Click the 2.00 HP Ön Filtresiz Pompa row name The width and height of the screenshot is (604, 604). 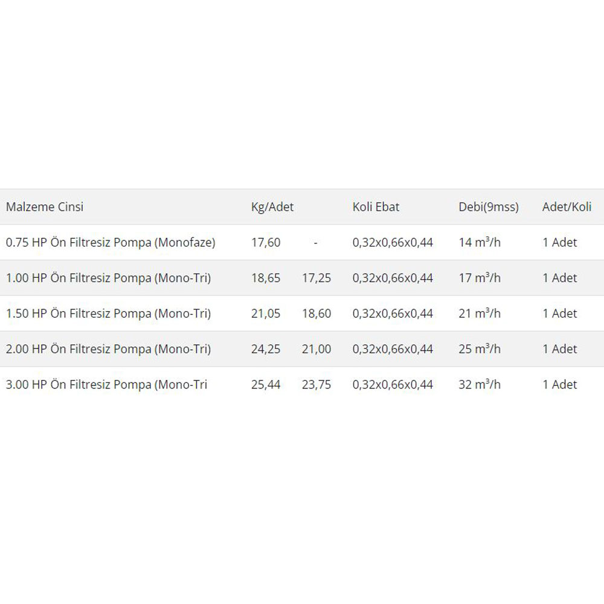108,349
